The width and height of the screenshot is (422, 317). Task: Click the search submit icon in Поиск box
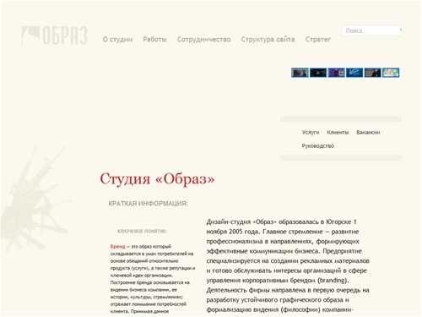coord(400,30)
